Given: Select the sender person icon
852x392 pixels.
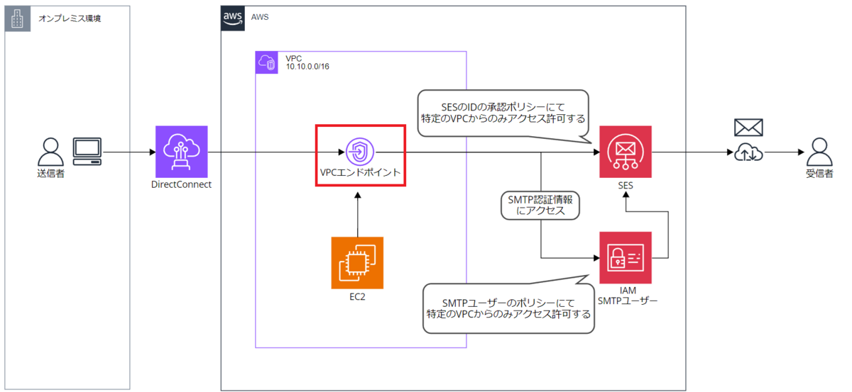Looking at the screenshot, I should tap(50, 152).
